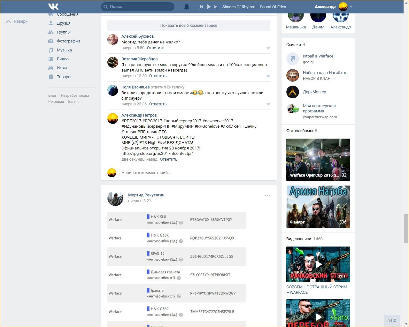Click the Видео film icon
Screen dimensions: 409x327
(x=51, y=59)
